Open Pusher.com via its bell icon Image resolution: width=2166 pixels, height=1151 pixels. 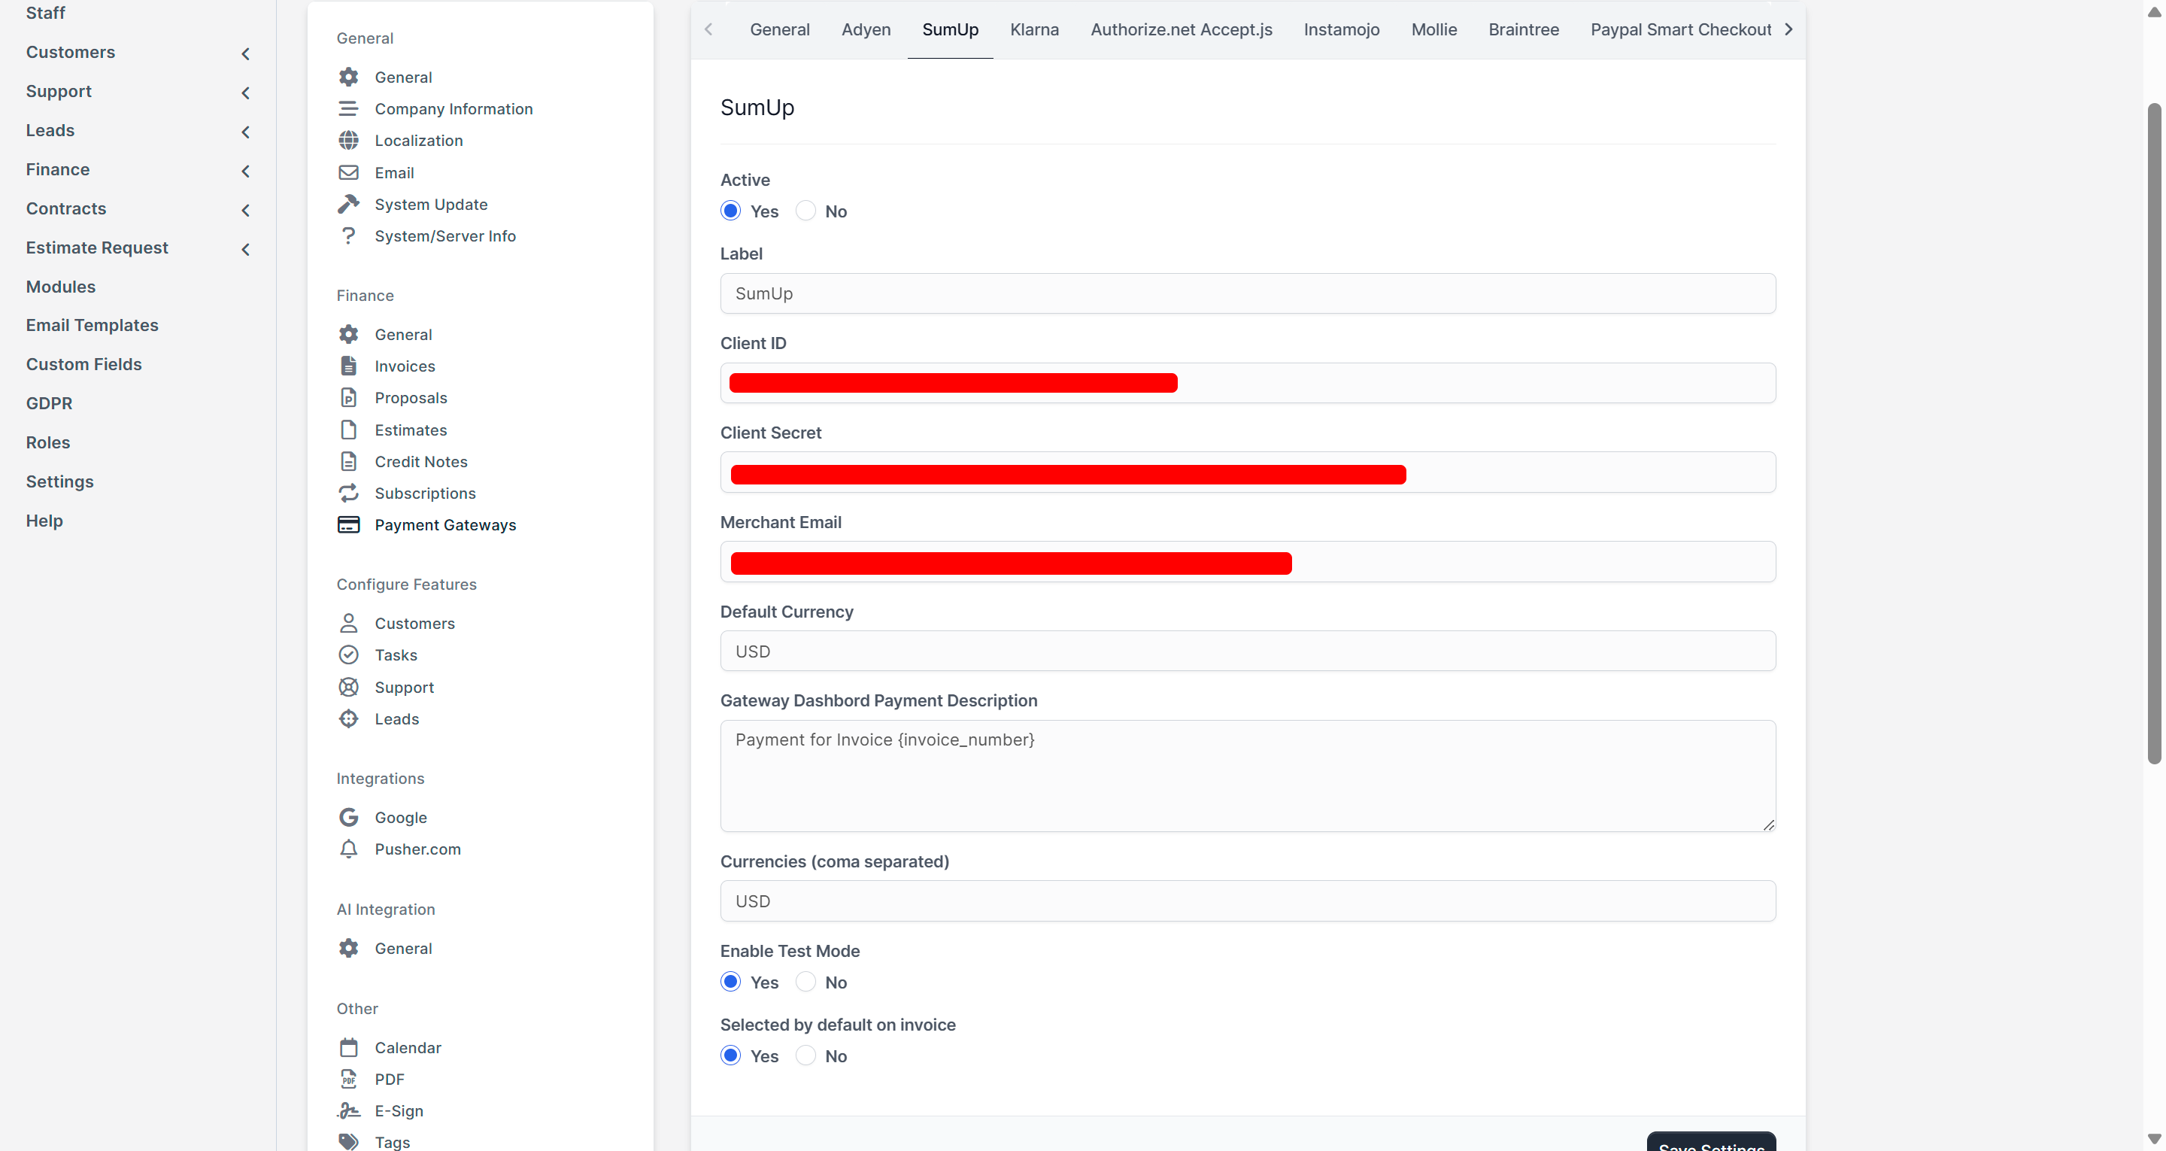348,849
